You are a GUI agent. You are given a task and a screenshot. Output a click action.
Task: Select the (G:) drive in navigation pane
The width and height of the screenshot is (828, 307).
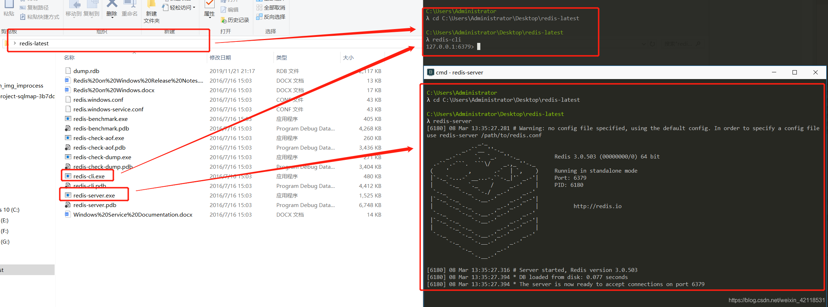tap(5, 242)
